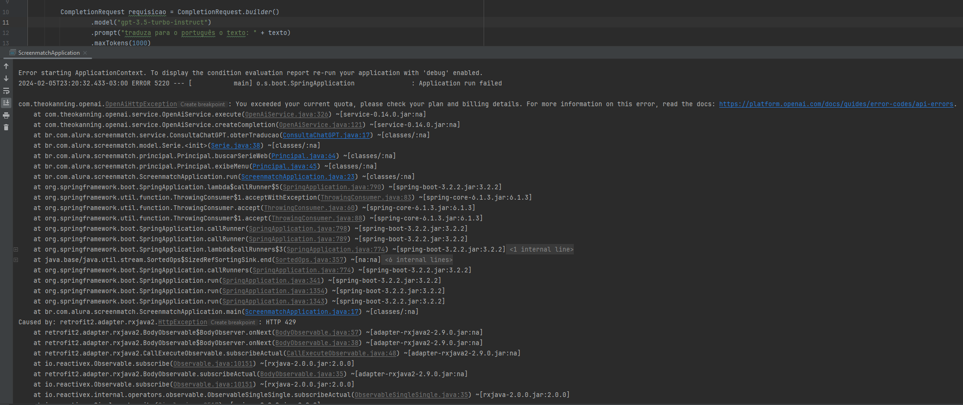Navigate to ConsultaChatGPT.java:17
The width and height of the screenshot is (963, 405).
[x=326, y=135]
